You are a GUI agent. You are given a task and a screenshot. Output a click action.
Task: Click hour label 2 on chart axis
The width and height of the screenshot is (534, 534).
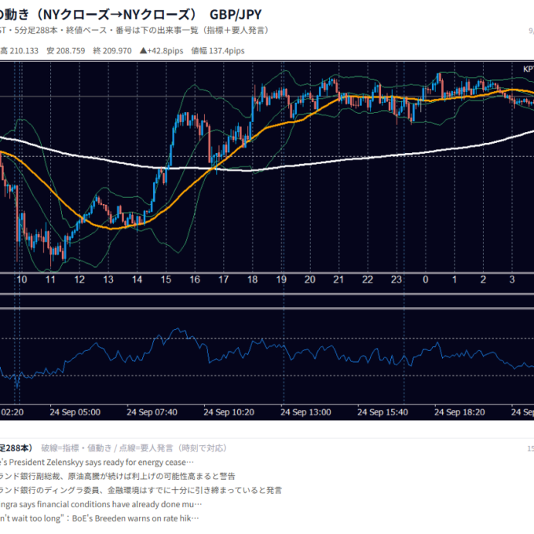(483, 280)
